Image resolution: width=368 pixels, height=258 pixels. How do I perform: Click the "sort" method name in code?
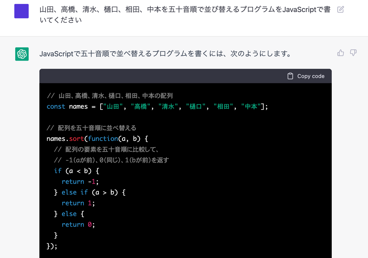pyautogui.click(x=76, y=139)
